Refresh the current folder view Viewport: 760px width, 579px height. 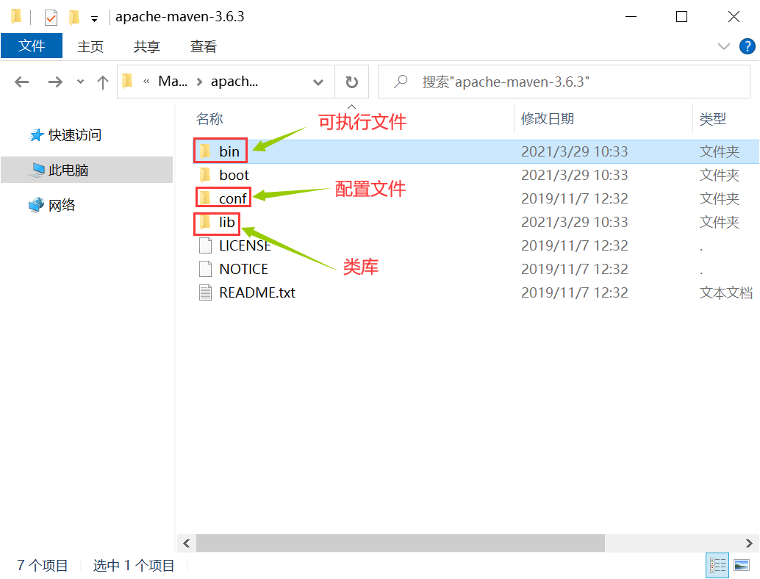tap(352, 82)
